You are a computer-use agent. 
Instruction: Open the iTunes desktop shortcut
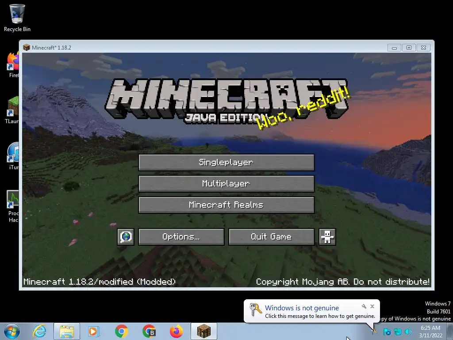[x=13, y=156]
